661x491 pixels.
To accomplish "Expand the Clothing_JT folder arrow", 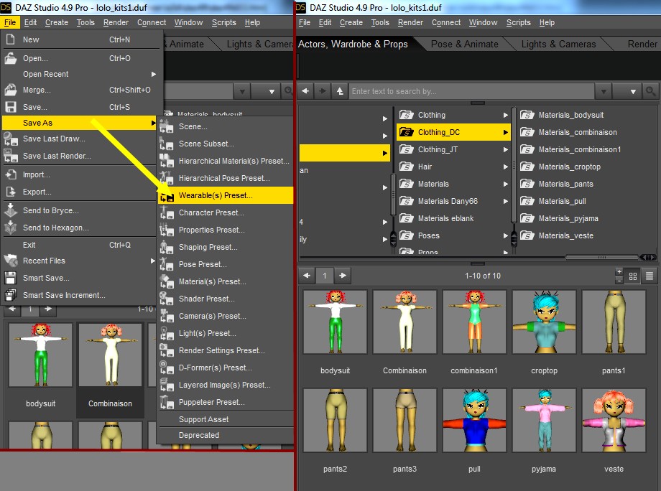I will (x=505, y=149).
